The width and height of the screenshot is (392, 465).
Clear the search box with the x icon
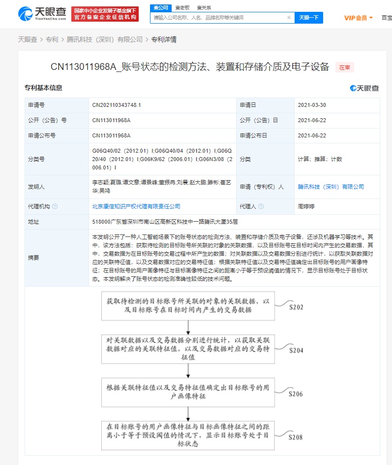click(x=289, y=18)
